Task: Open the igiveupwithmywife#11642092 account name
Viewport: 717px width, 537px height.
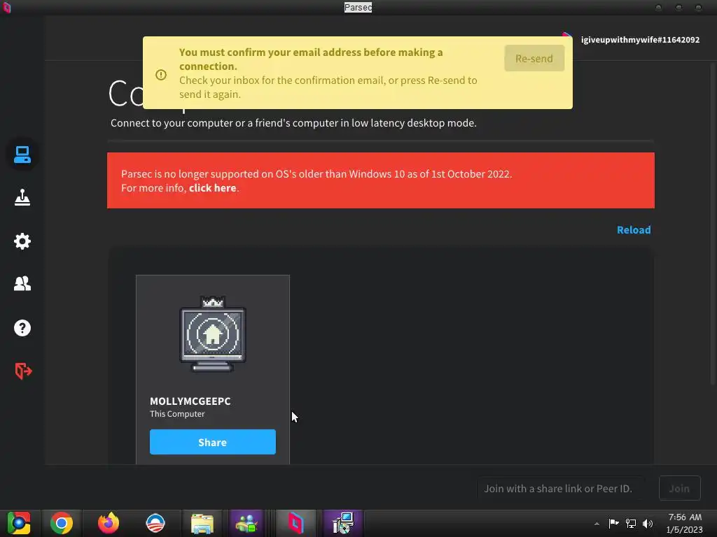Action: pos(640,40)
